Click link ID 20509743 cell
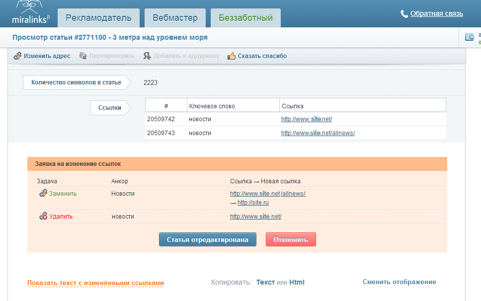 coord(160,133)
